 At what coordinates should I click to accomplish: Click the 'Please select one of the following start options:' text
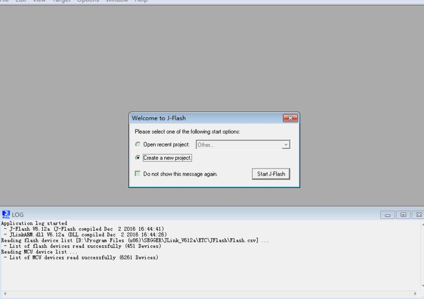click(x=187, y=131)
